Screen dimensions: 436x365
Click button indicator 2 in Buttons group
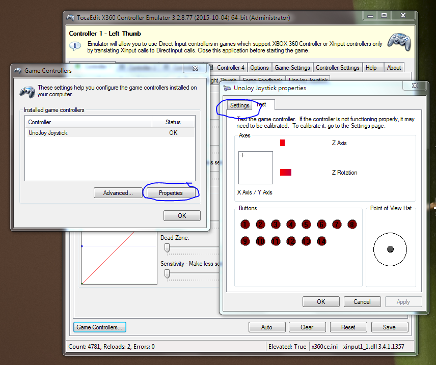(x=260, y=224)
